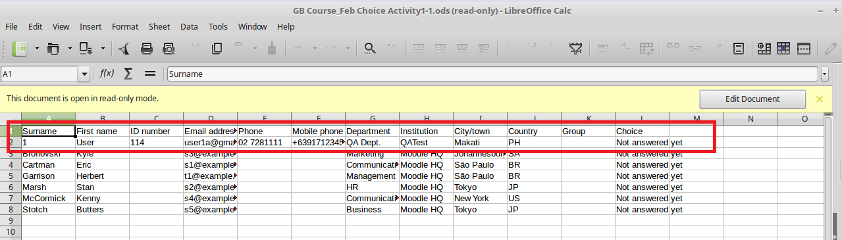Click the Clone Formatting paintbrush icon
842x240 pixels.
click(272, 48)
